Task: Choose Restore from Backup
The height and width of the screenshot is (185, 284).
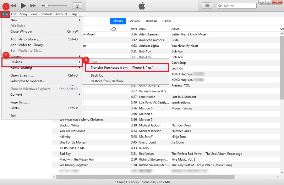Action: [x=125, y=81]
